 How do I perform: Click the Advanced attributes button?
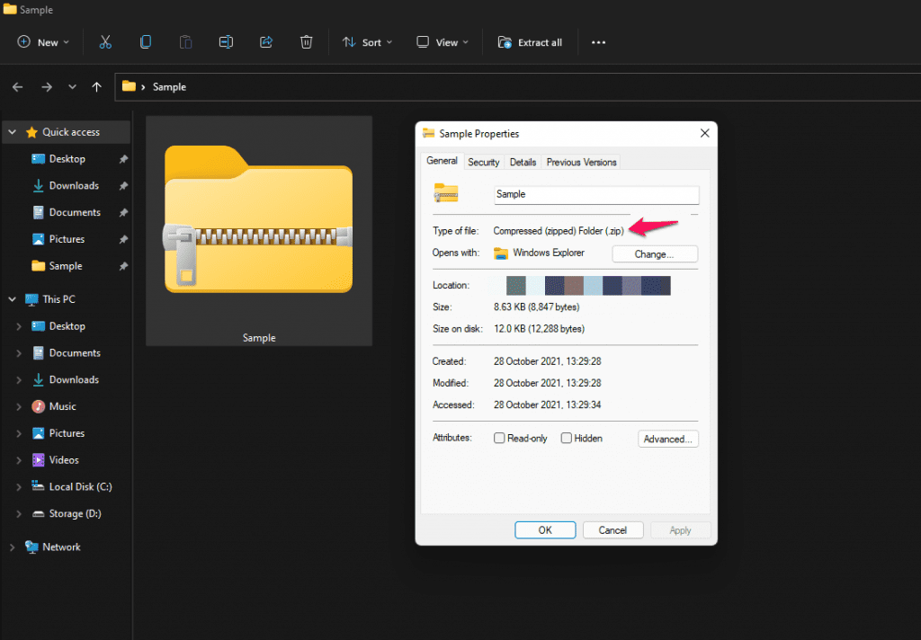[x=667, y=438]
